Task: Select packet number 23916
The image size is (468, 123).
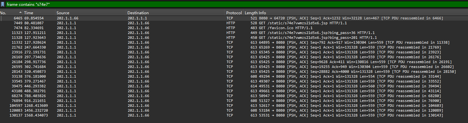Action: tap(234, 52)
